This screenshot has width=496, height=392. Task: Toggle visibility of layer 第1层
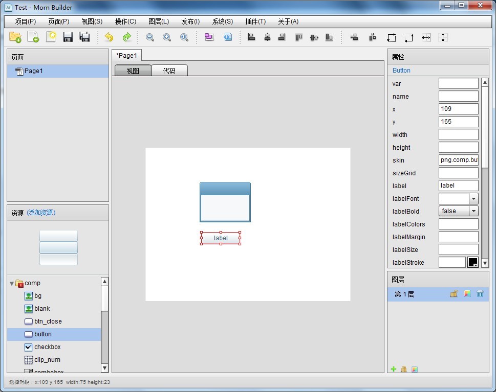(x=467, y=294)
